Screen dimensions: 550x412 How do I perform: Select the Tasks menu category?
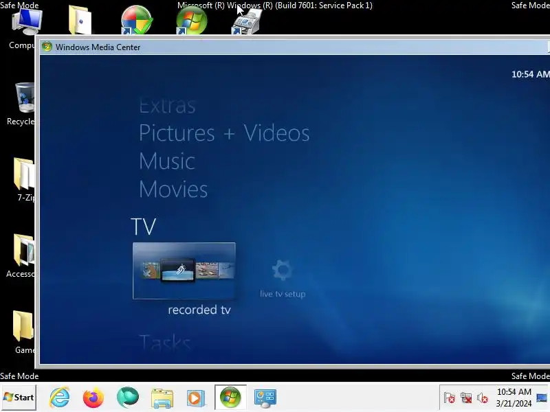(x=165, y=341)
